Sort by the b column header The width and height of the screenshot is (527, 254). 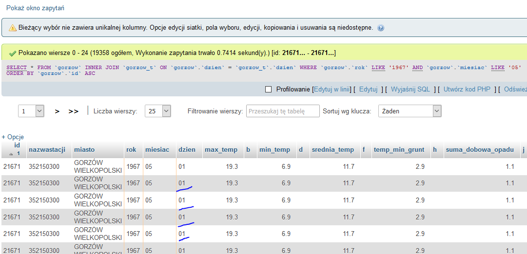tap(248, 150)
